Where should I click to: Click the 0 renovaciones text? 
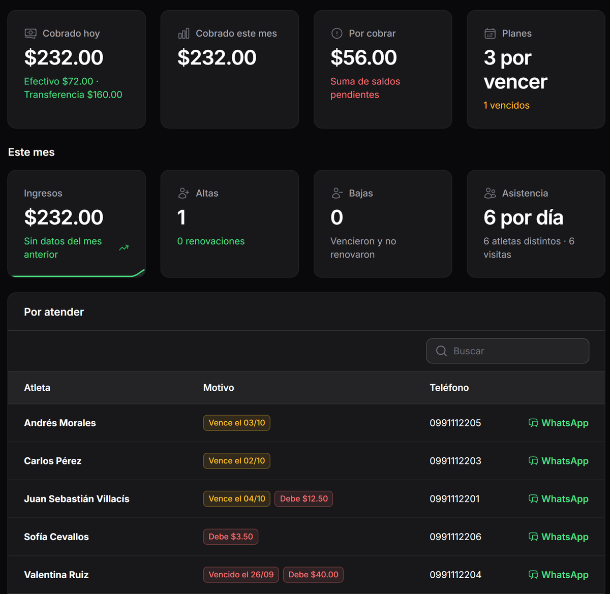click(211, 241)
